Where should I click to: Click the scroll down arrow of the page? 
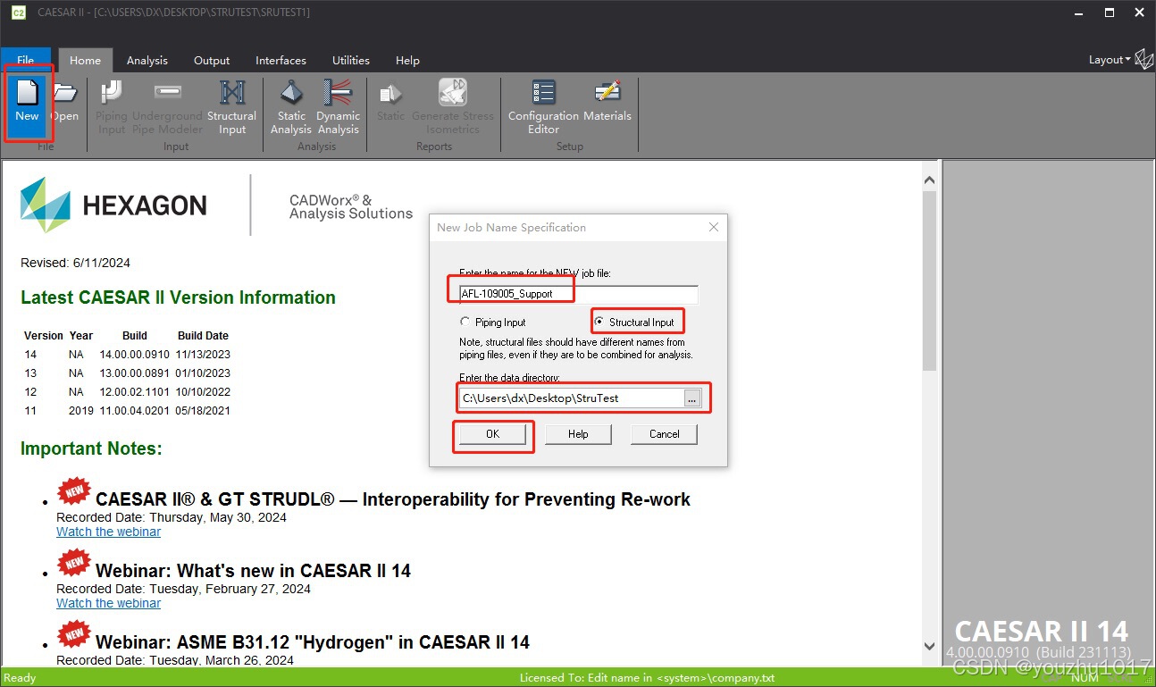[x=929, y=645]
